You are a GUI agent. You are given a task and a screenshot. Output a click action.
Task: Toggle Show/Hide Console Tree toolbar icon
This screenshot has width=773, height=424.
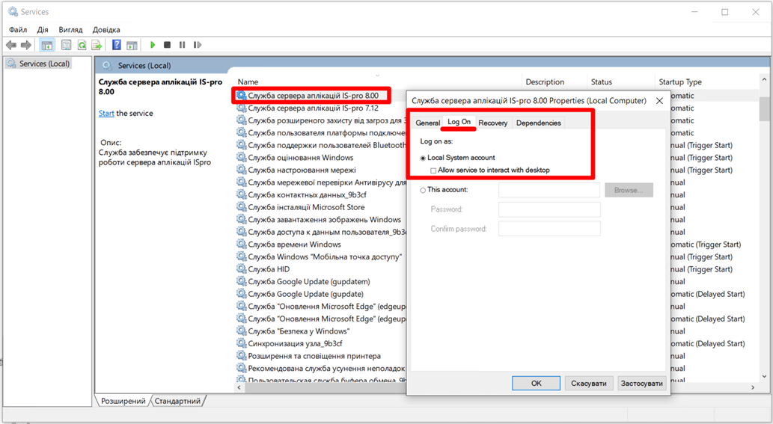point(47,45)
